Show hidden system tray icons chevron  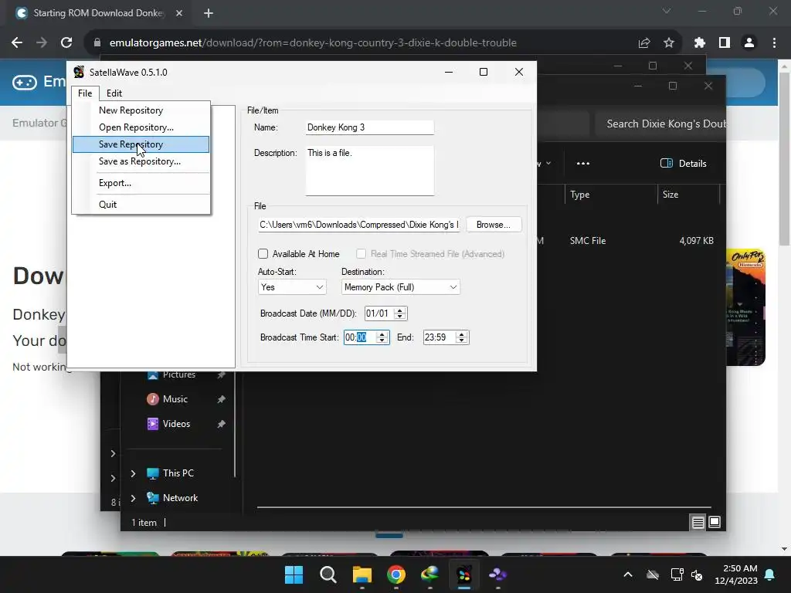[x=628, y=574]
